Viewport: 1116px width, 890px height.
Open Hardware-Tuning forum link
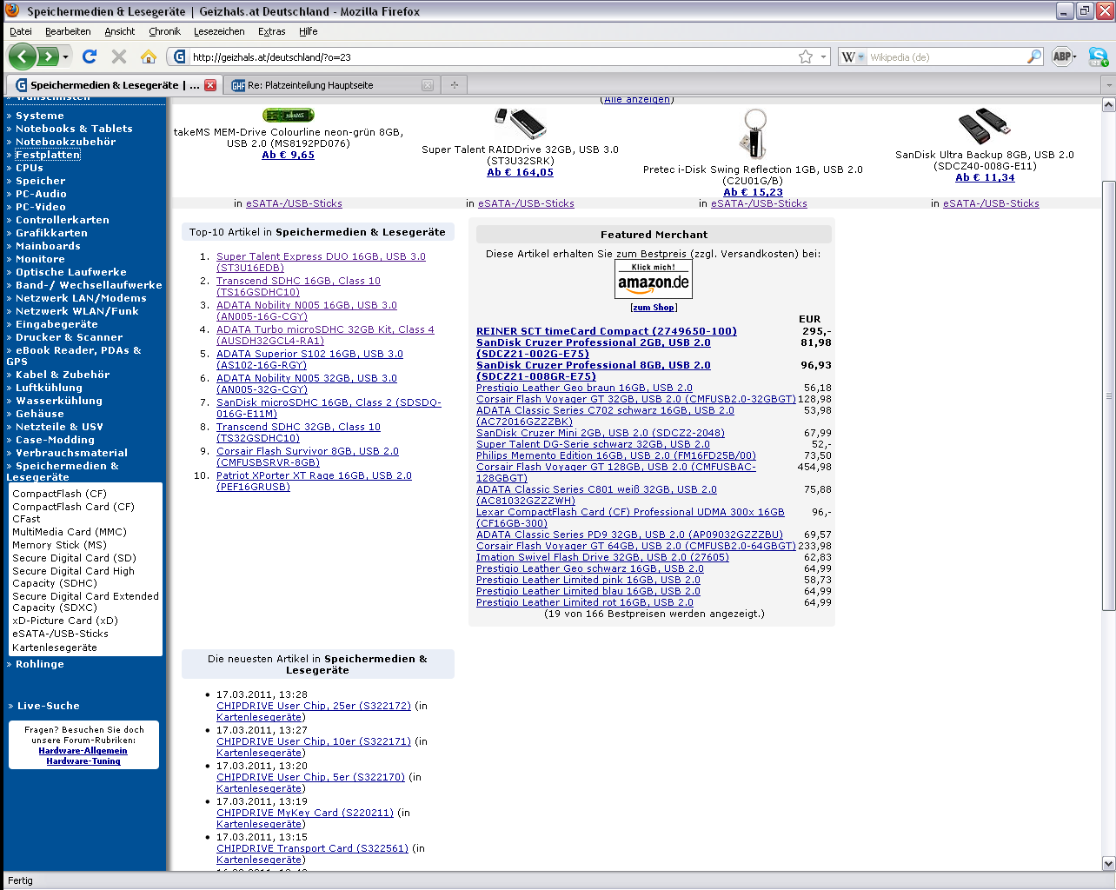[x=83, y=761]
